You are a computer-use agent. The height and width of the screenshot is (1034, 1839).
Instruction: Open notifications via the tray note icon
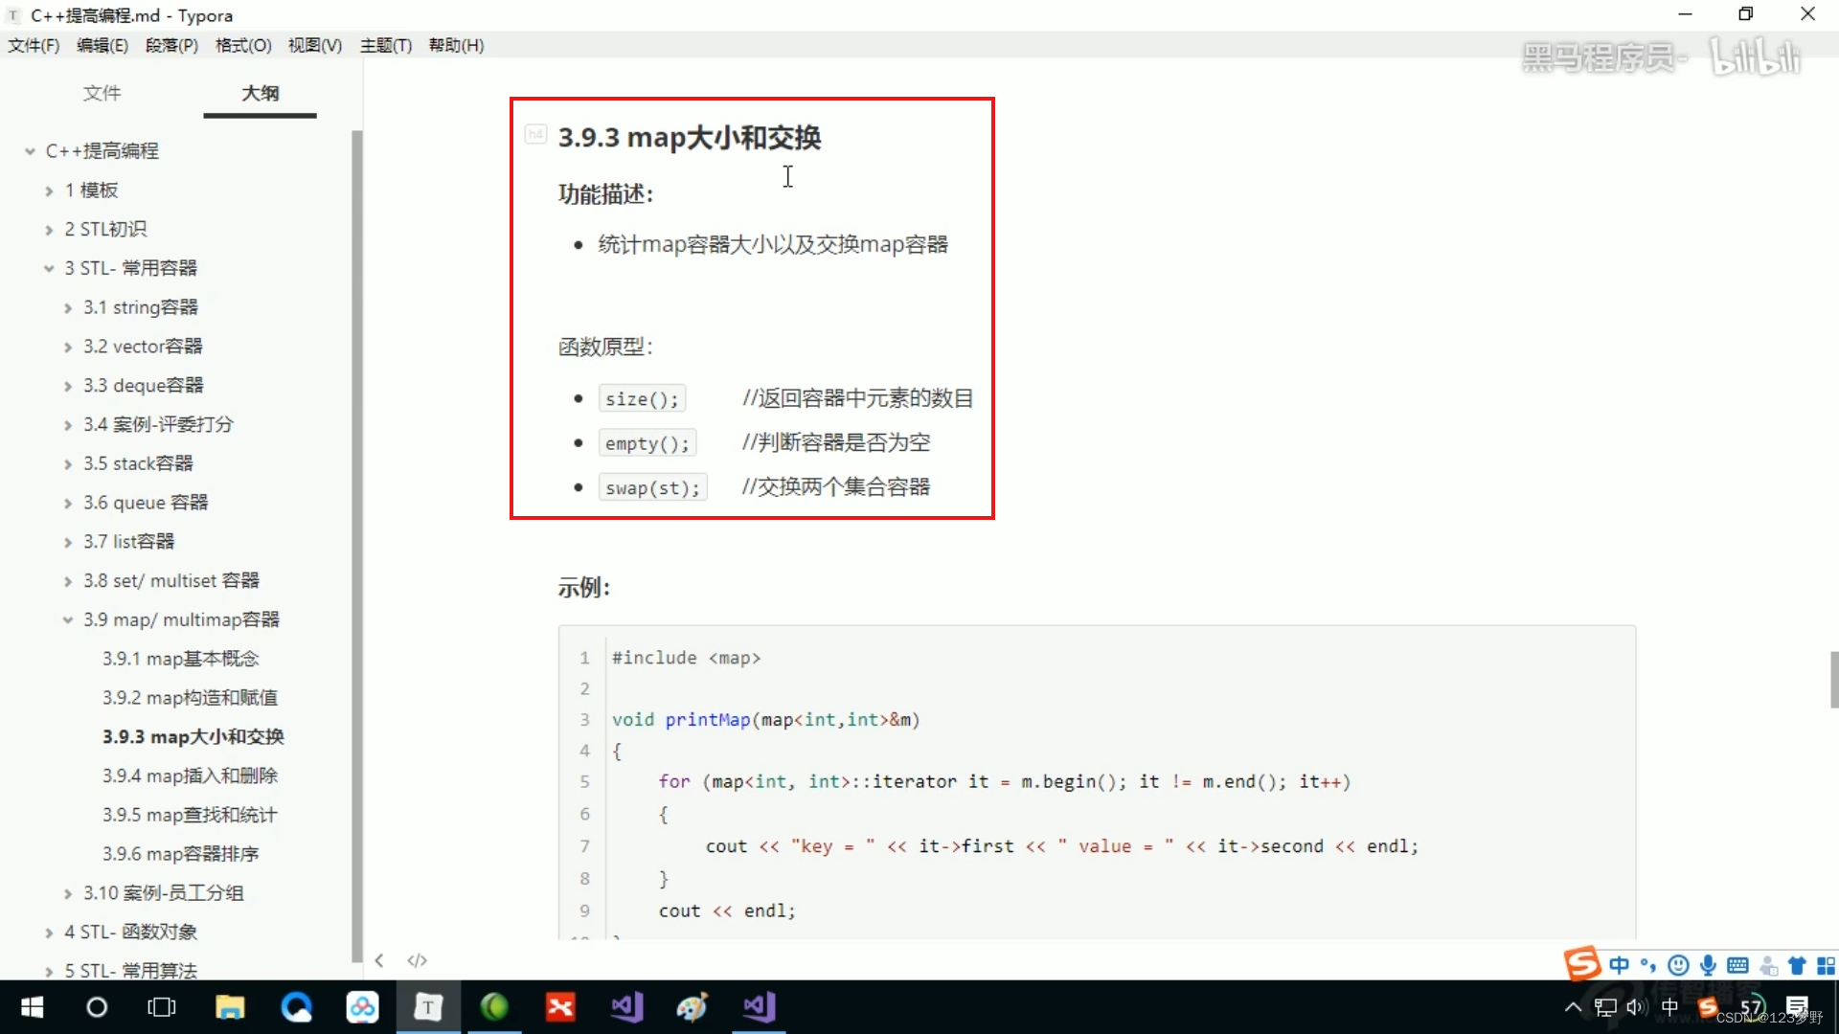coord(1799,1006)
